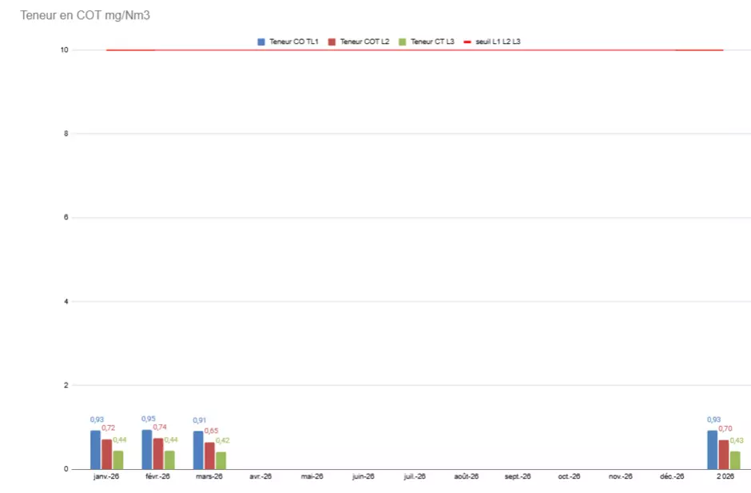Click the 0,95 data label above févr.-26

click(x=149, y=419)
